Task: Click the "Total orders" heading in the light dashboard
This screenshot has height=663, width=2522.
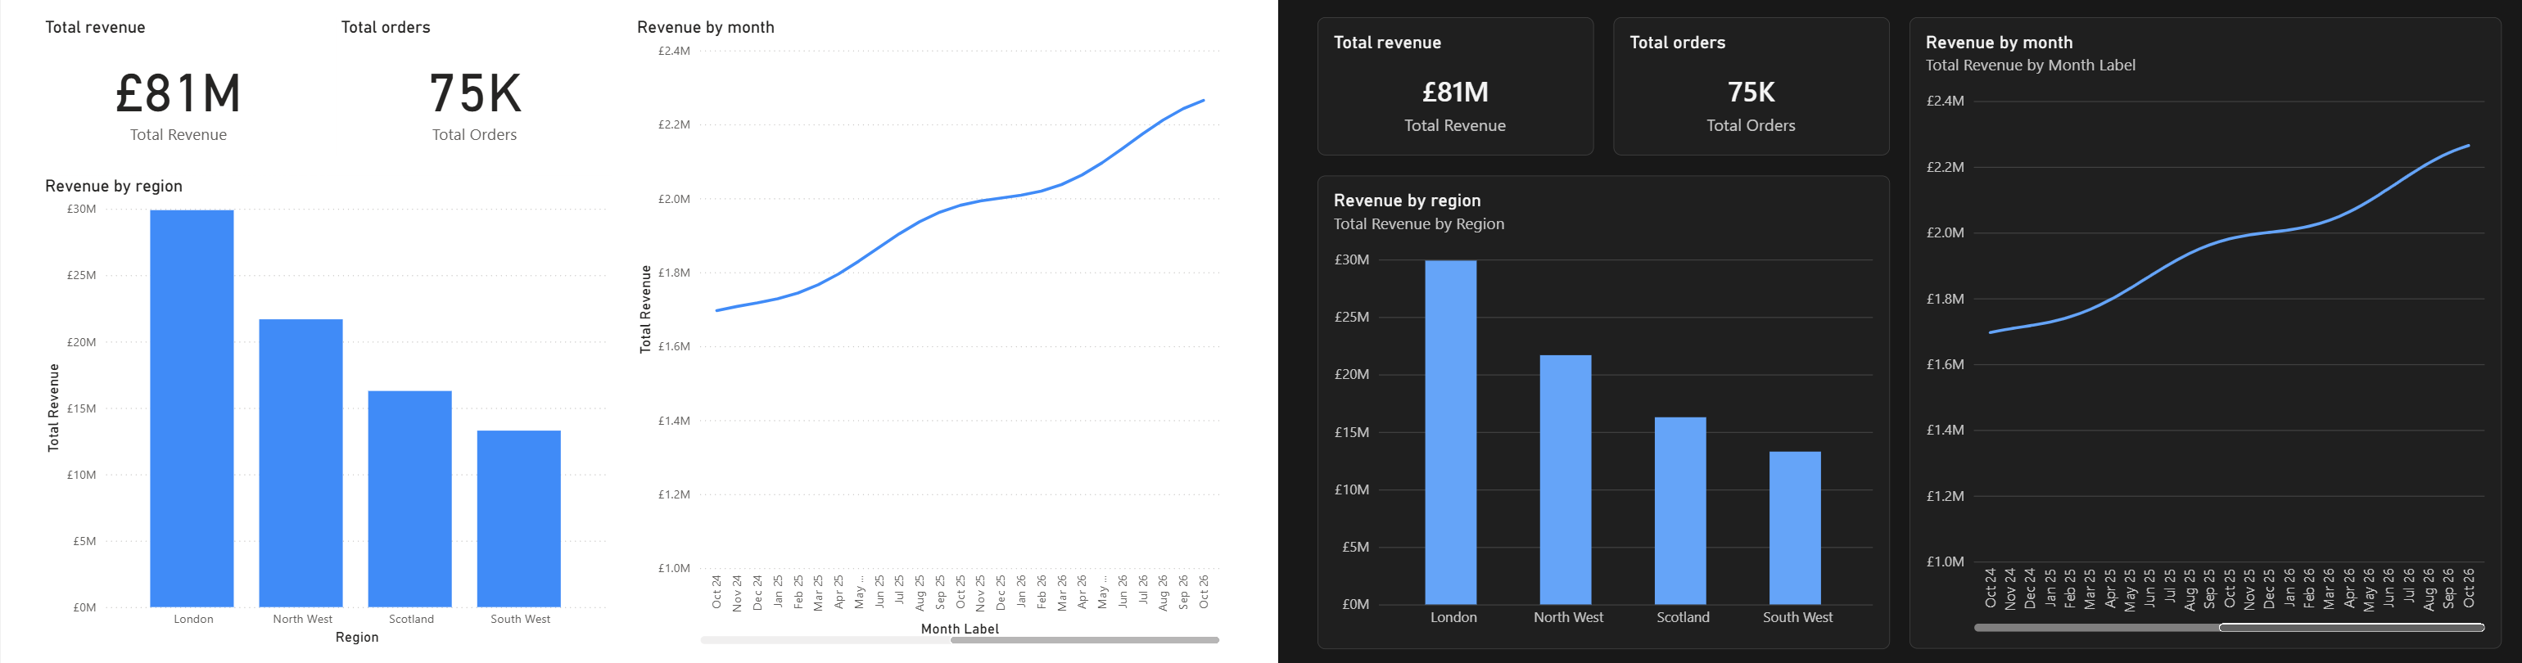Action: pyautogui.click(x=386, y=28)
